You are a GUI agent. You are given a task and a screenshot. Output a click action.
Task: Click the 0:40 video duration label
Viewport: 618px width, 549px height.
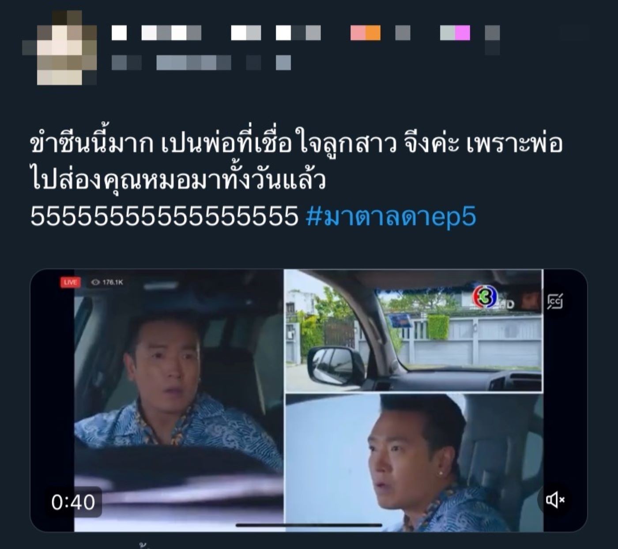click(73, 502)
